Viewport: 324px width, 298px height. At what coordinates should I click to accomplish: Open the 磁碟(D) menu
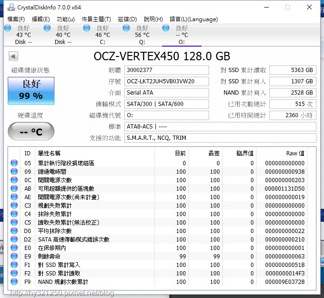pyautogui.click(x=127, y=19)
